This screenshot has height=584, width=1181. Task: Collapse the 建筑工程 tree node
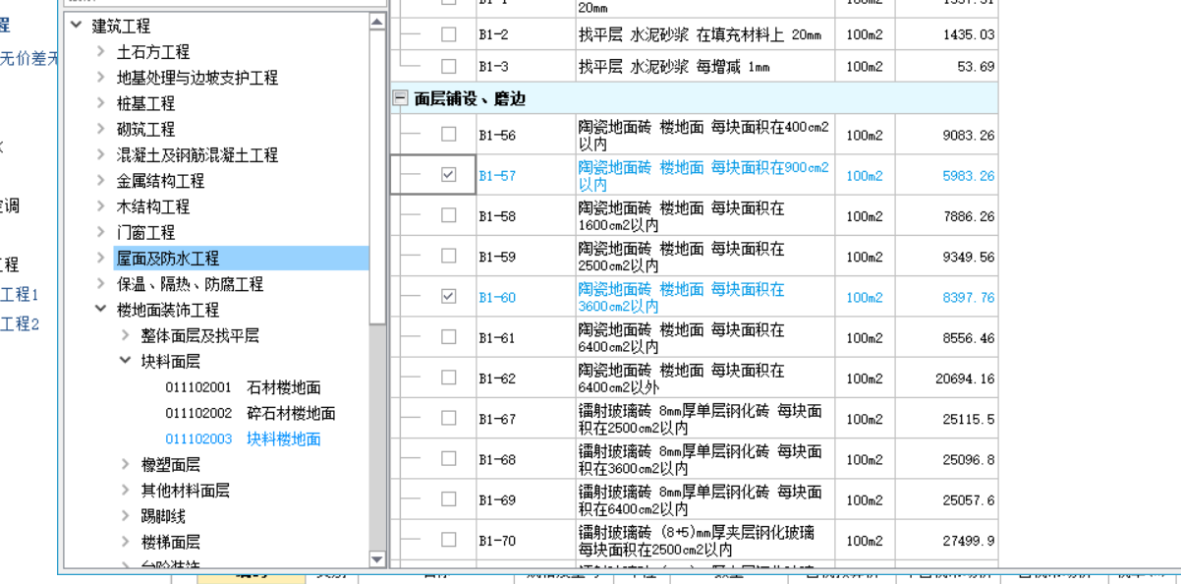tap(77, 26)
